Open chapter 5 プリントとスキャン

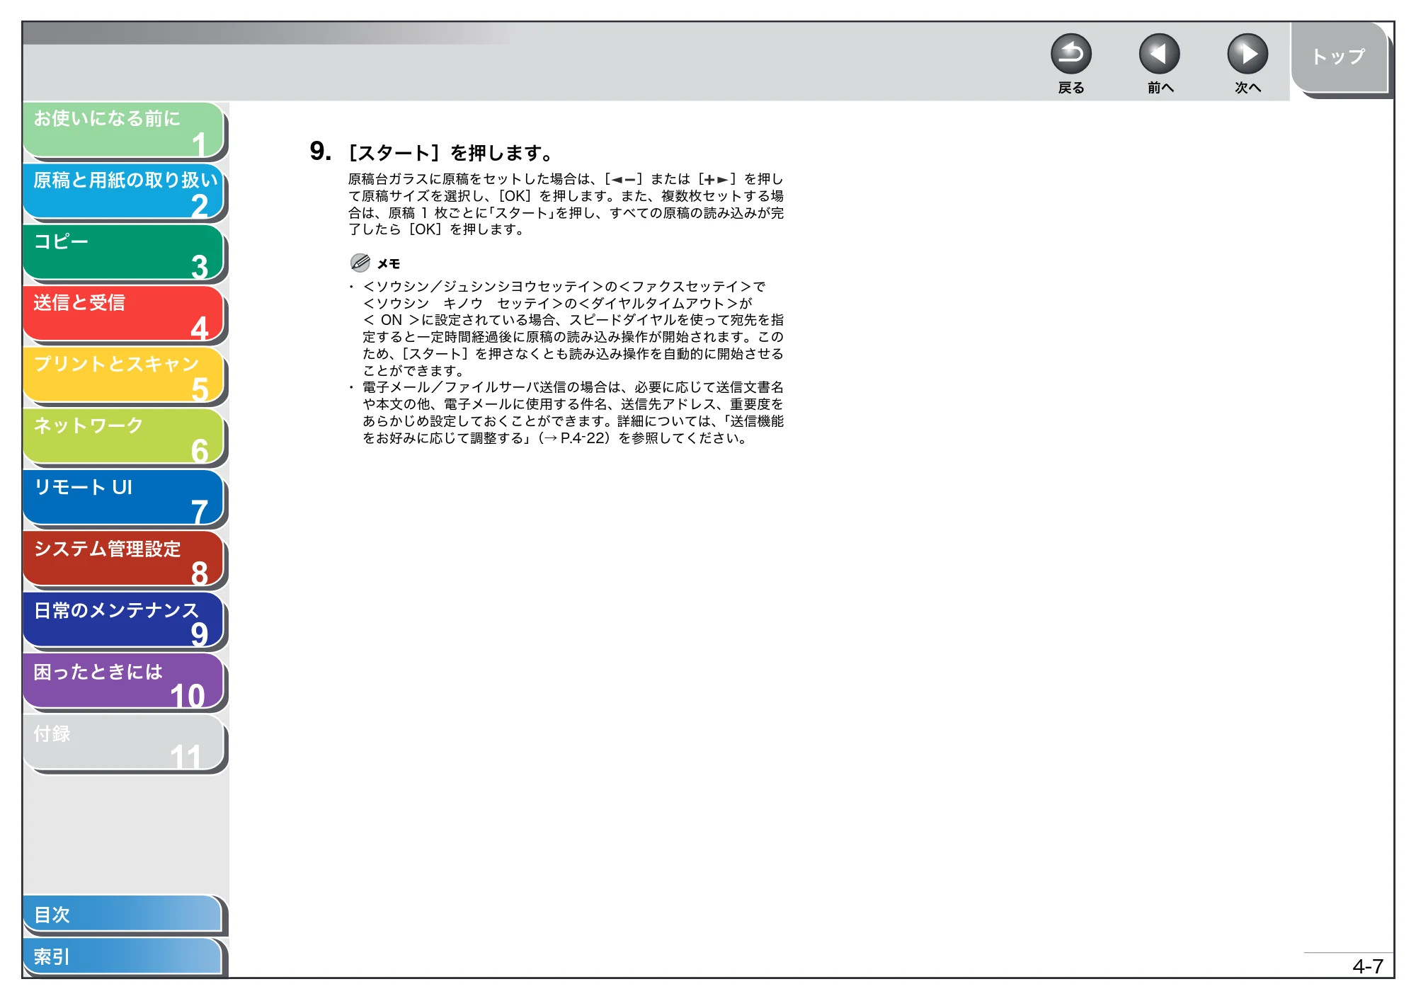123,376
